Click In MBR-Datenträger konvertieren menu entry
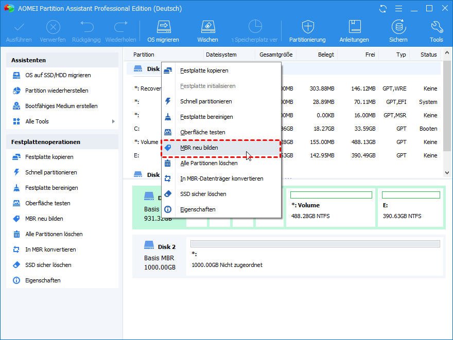453x340 pixels. tap(221, 178)
